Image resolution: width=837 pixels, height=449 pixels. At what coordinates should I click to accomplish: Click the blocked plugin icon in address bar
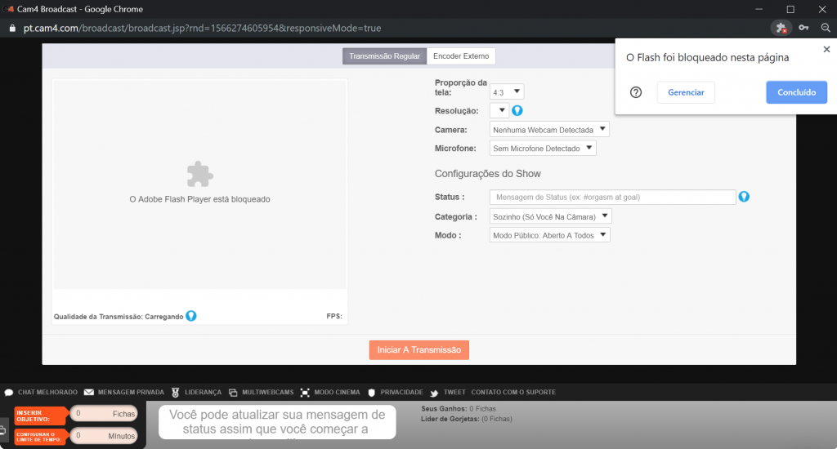coord(781,28)
